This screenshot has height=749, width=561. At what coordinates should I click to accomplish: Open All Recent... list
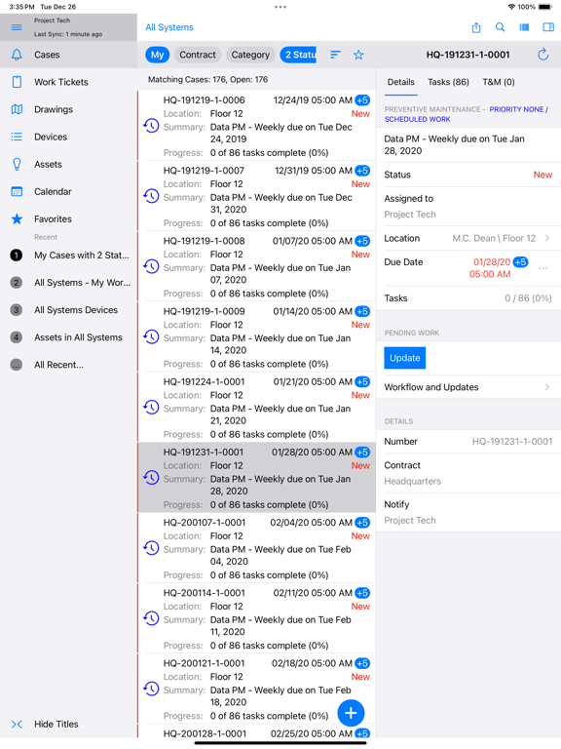point(69,365)
